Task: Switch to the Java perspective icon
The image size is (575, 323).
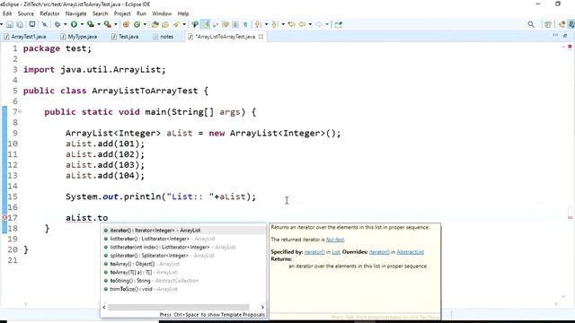Action: 562,24
